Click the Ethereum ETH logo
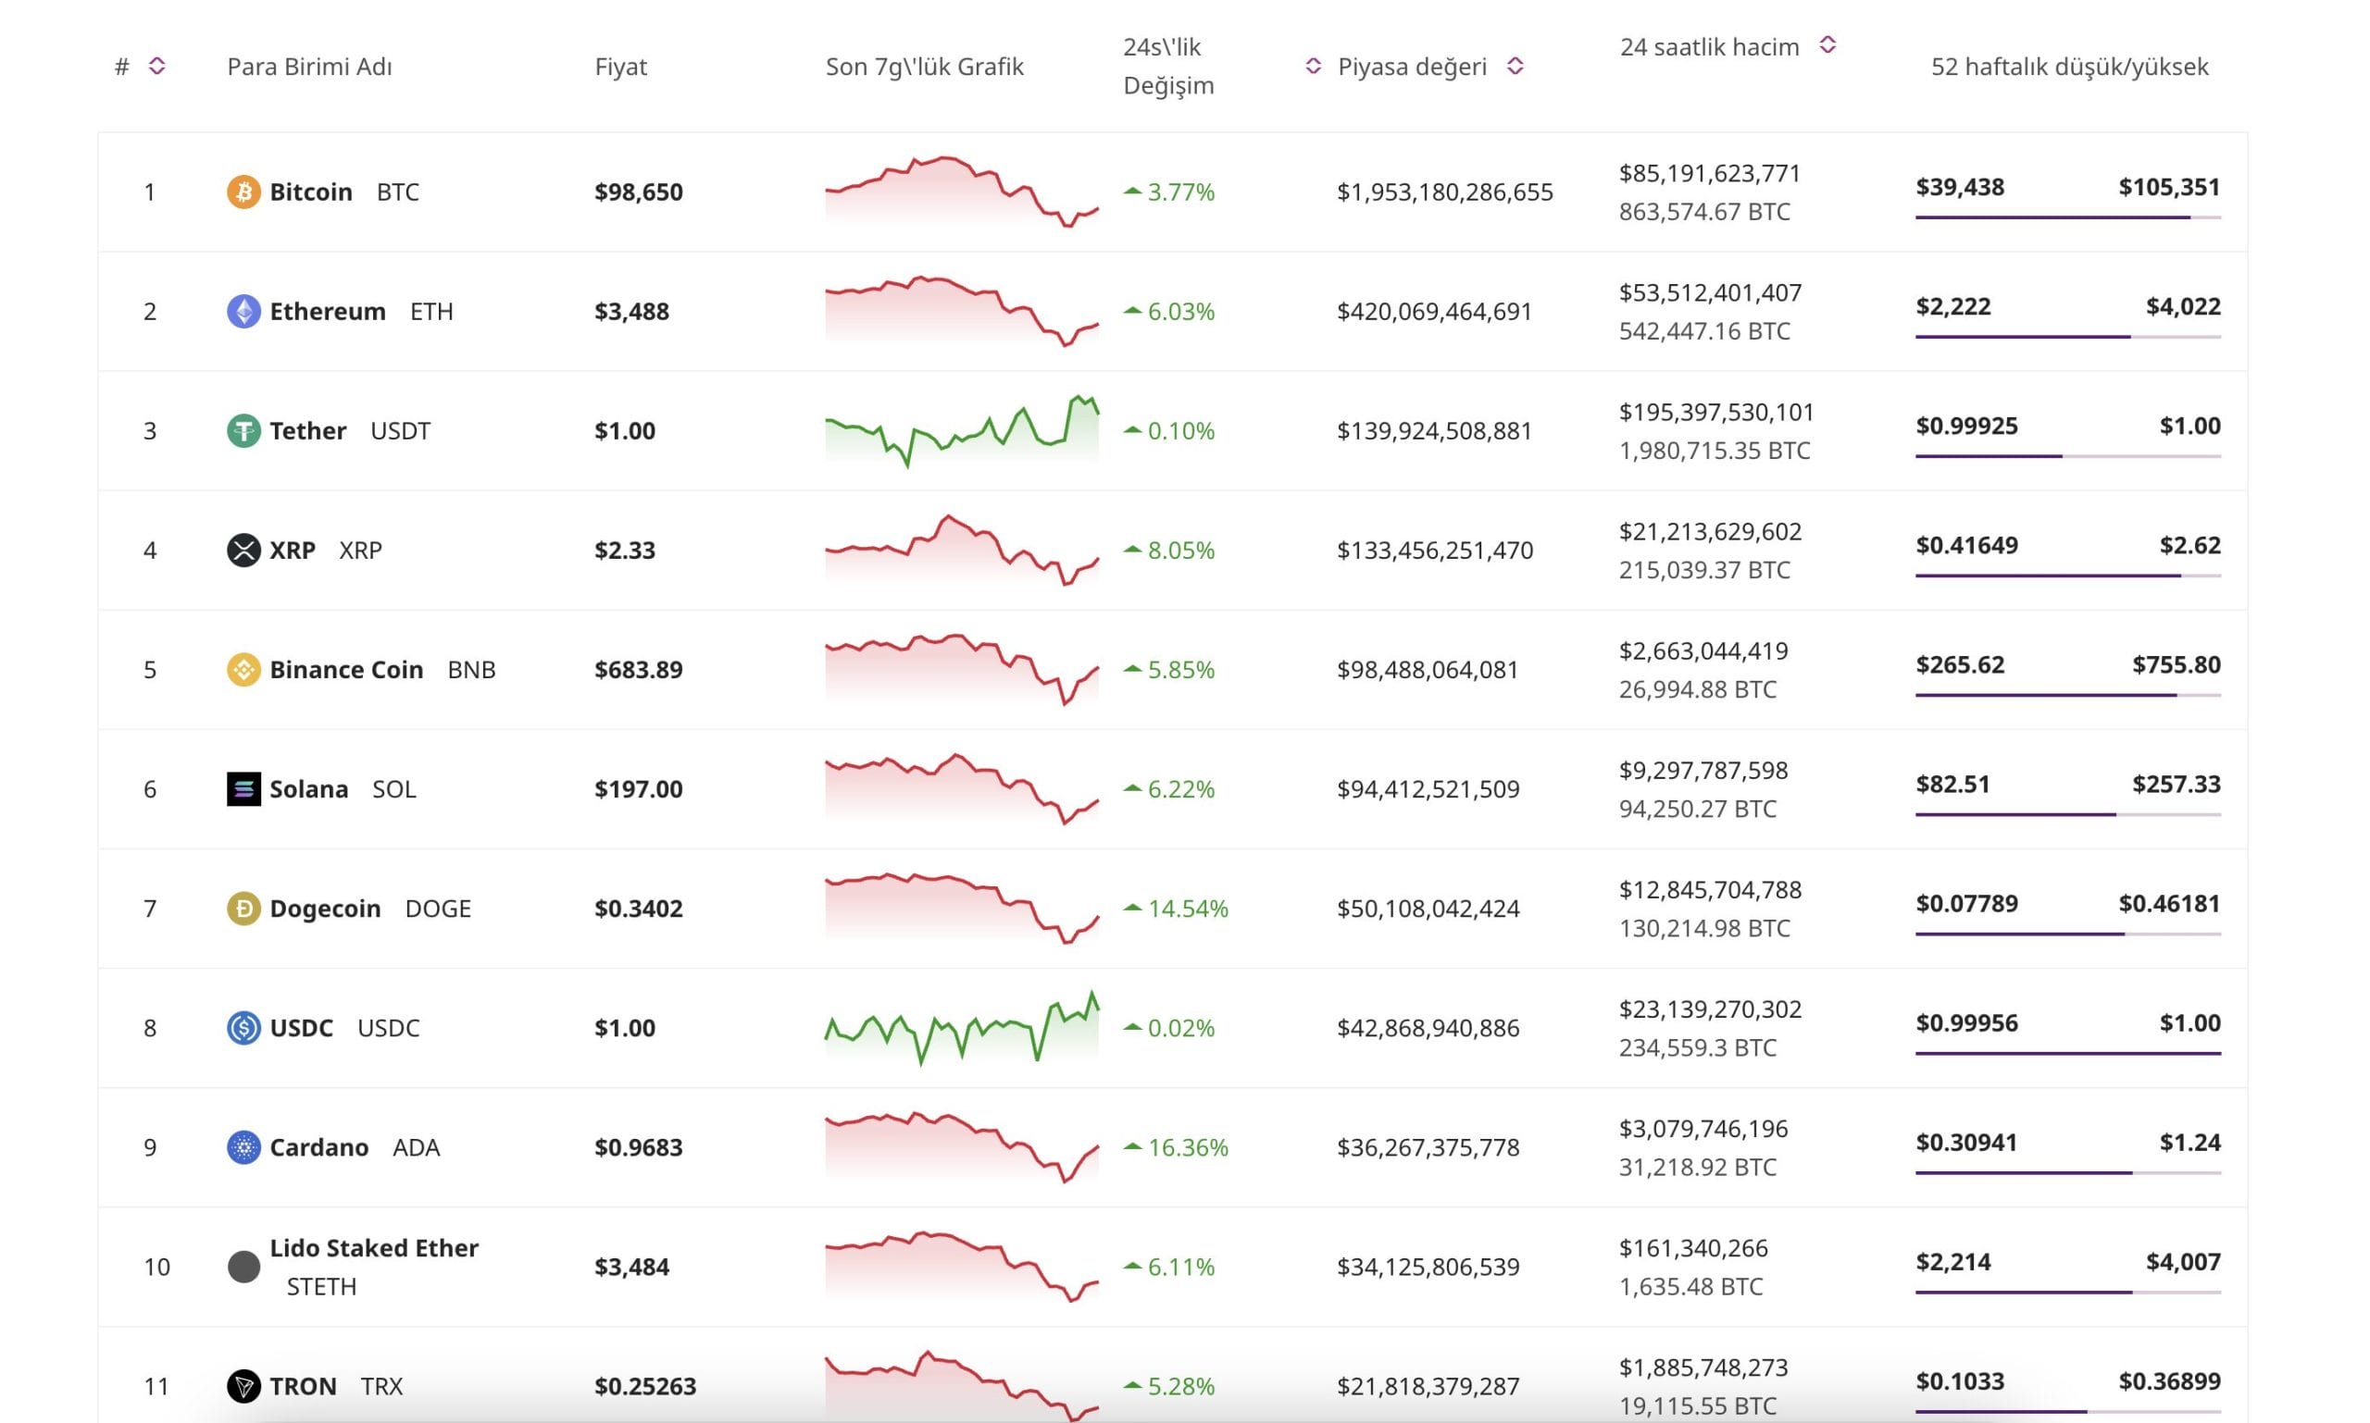The width and height of the screenshot is (2370, 1423). pyautogui.click(x=243, y=311)
